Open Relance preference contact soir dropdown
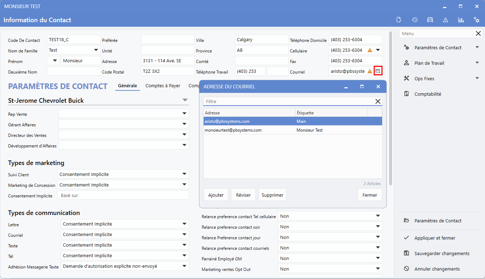485x279 pixels. click(x=378, y=227)
